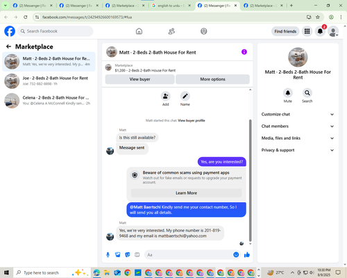The height and width of the screenshot is (278, 347).
Task: Open View buyer profile link
Action: pos(192,120)
